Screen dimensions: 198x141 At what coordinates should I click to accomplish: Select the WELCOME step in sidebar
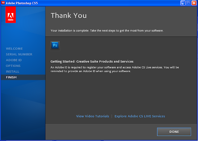pyautogui.click(x=14, y=49)
